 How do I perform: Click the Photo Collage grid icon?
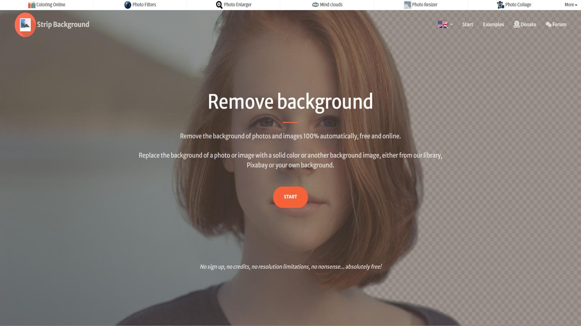coord(501,5)
